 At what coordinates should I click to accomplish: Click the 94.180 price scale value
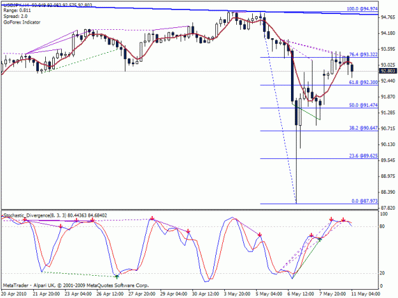pos(388,33)
